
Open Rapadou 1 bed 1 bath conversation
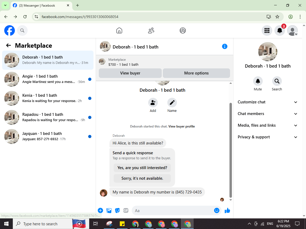[x=48, y=117]
